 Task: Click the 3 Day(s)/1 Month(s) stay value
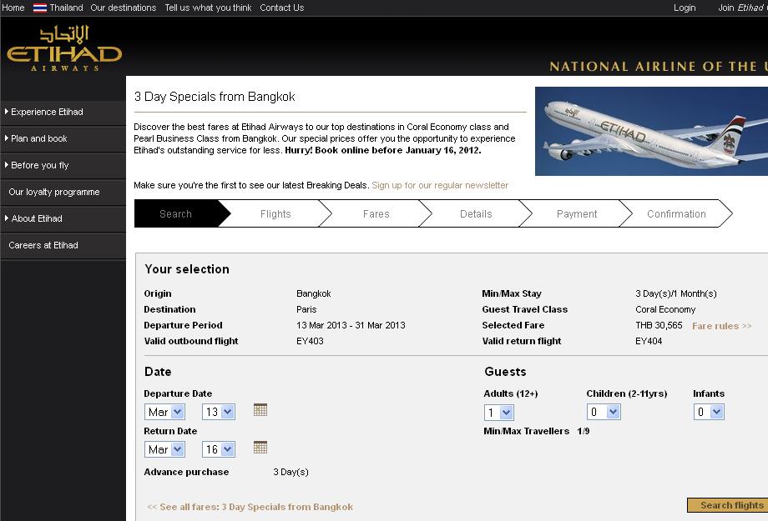point(676,294)
